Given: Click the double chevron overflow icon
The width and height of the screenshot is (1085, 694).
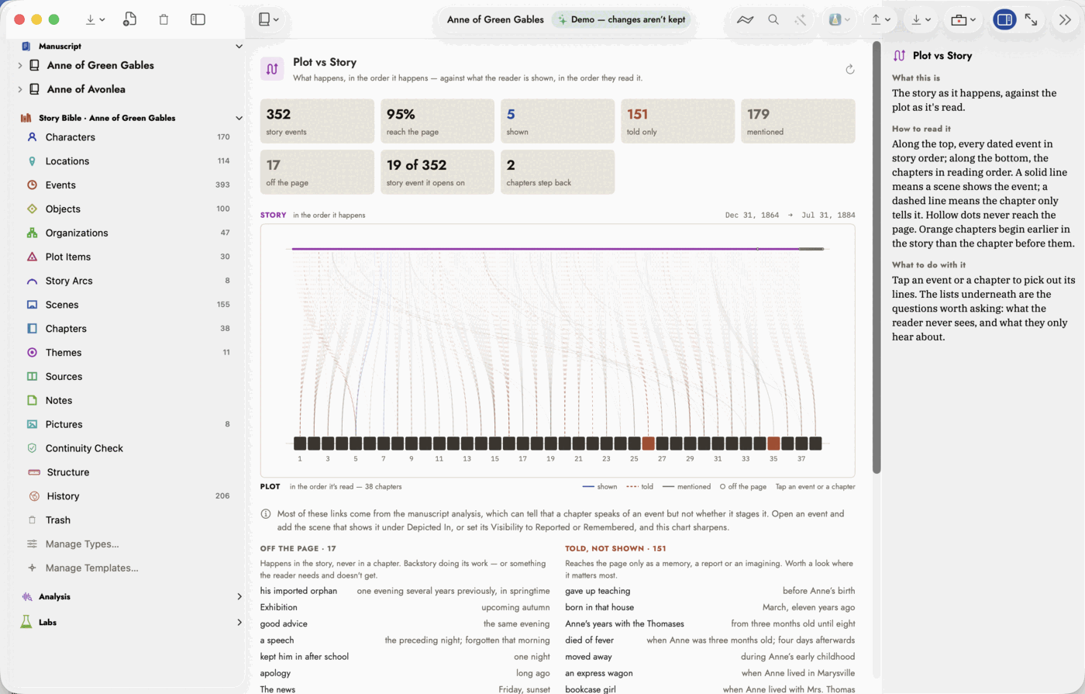Looking at the screenshot, I should [x=1066, y=19].
